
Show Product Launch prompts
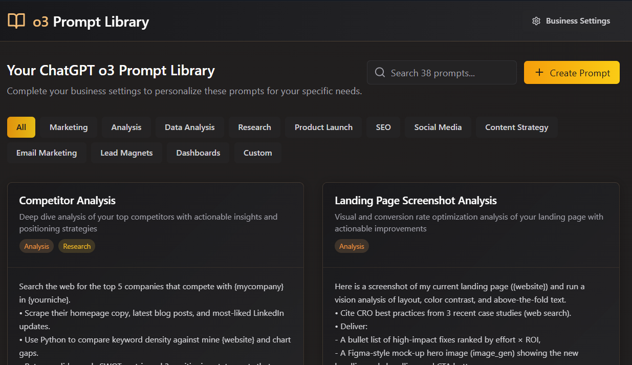(x=323, y=127)
